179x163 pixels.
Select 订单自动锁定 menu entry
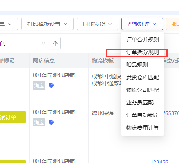pyautogui.click(x=143, y=115)
